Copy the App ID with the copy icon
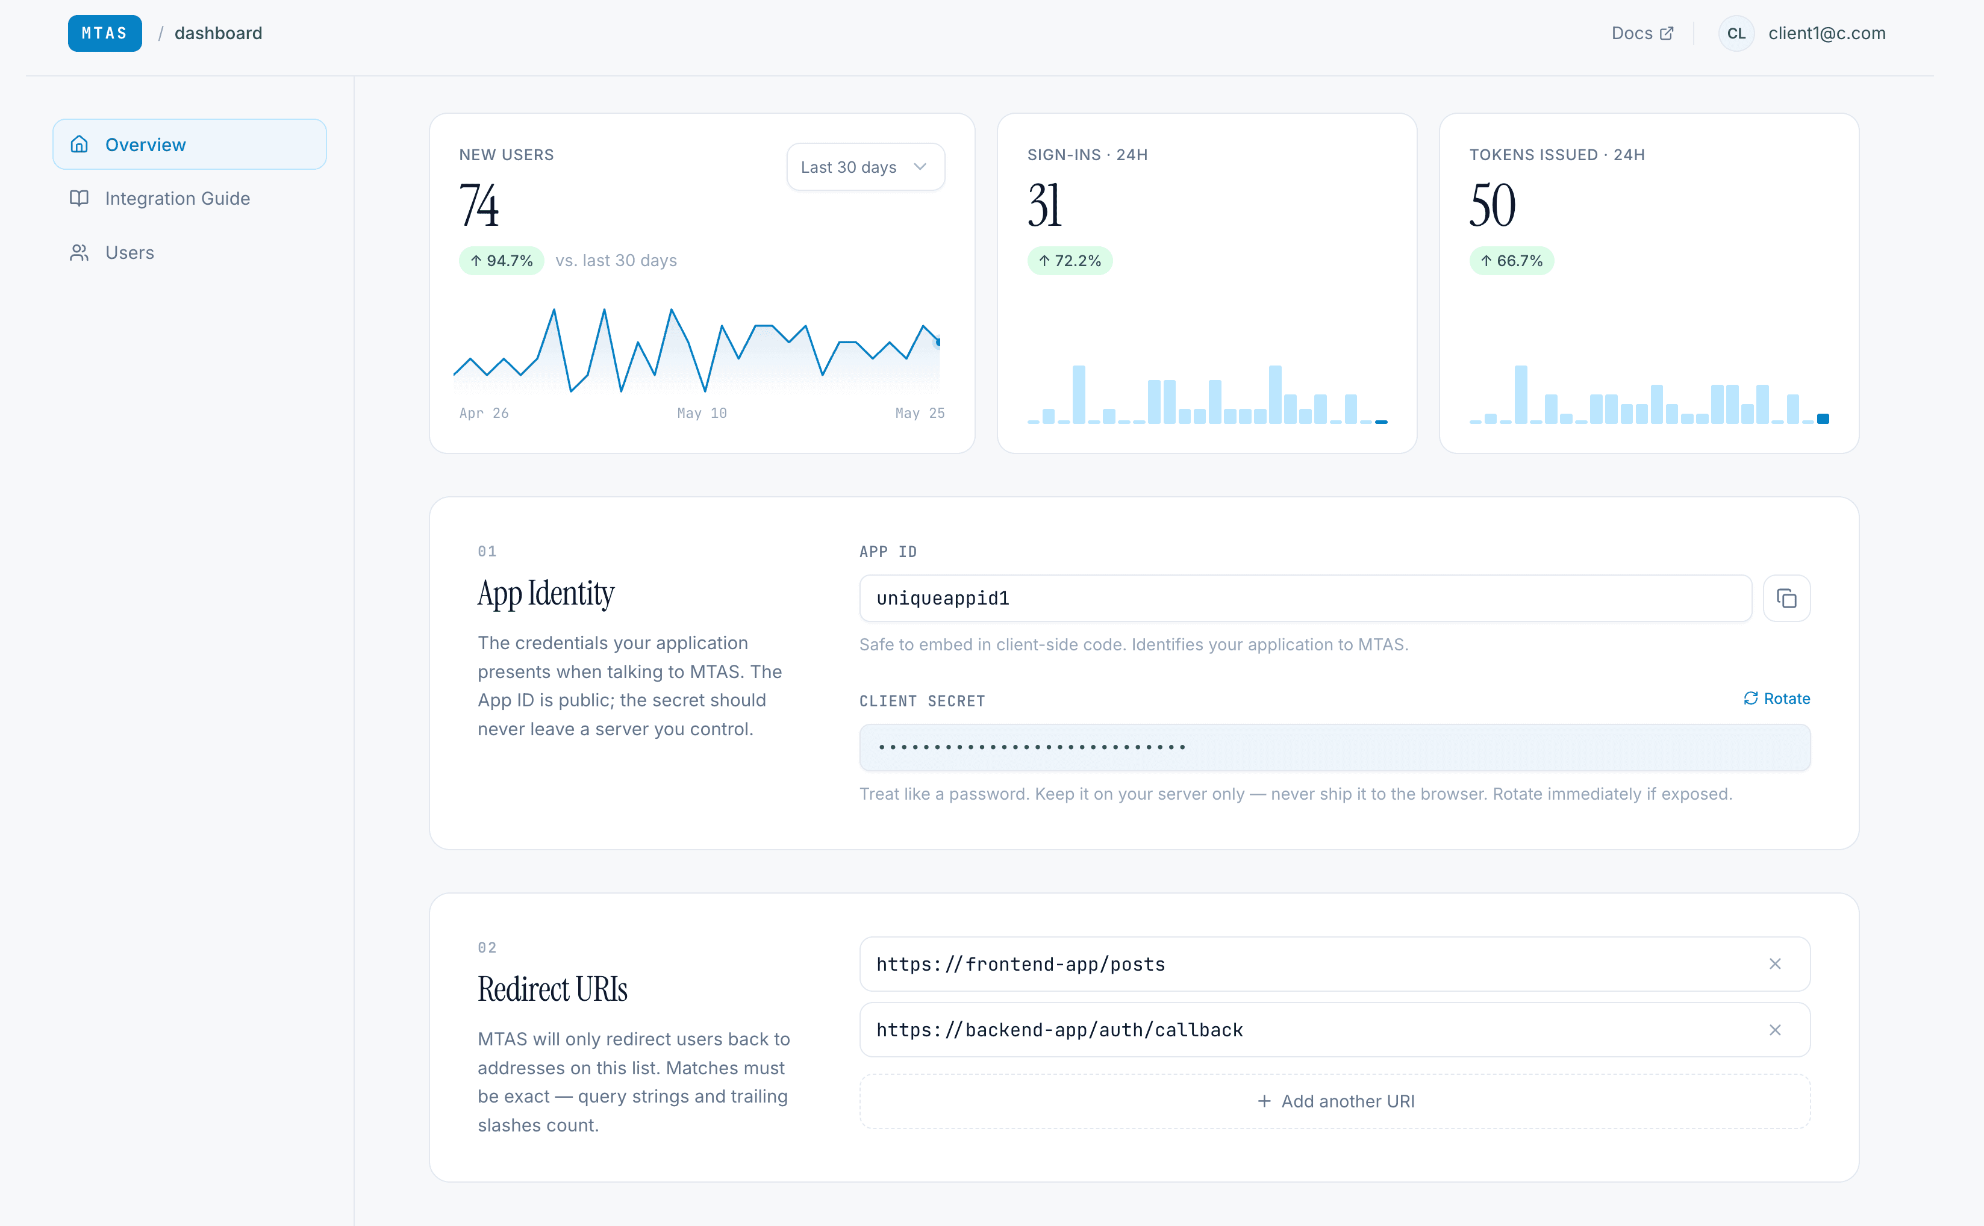1984x1226 pixels. pos(1786,599)
